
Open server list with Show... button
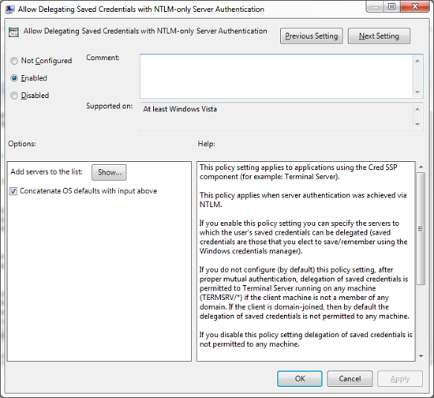tap(109, 172)
